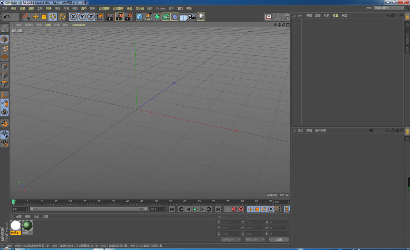Select the green 材质 material thumbnail
Viewport: 410px width, 250px height.
tap(27, 225)
